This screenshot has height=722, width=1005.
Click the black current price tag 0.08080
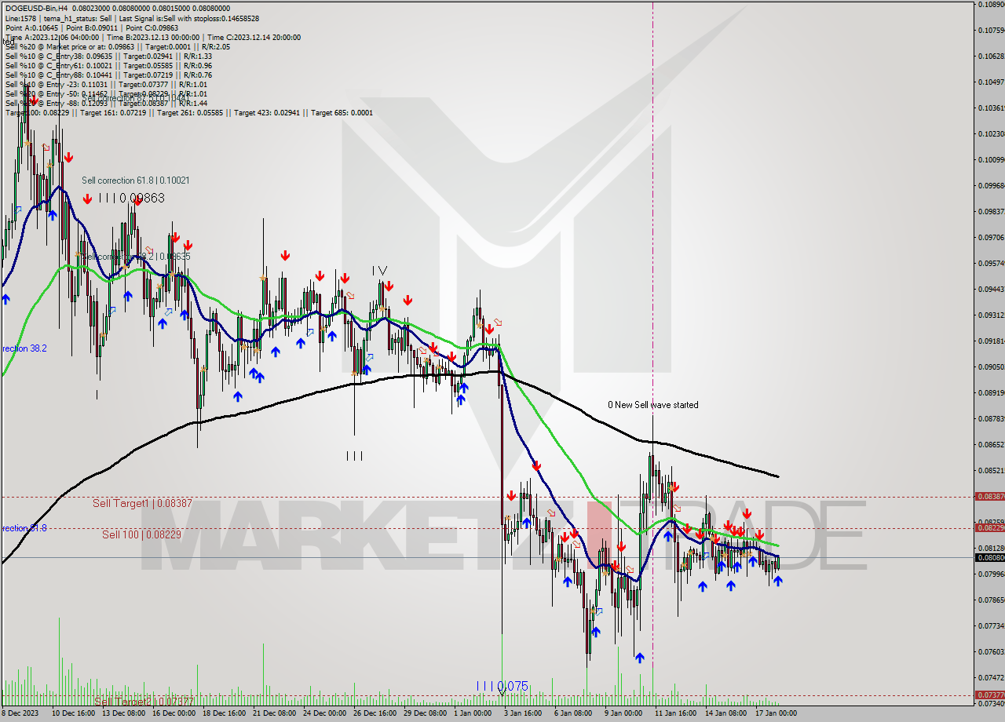pos(989,557)
